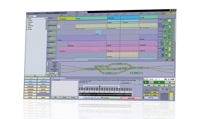The image size is (201, 119).
Task: Click the blue lock icon above master fader
Action: [167, 89]
